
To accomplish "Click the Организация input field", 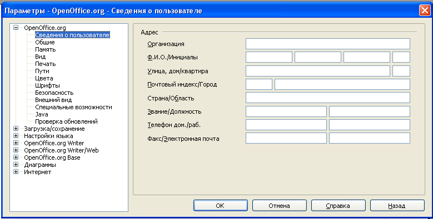I will tap(328, 44).
